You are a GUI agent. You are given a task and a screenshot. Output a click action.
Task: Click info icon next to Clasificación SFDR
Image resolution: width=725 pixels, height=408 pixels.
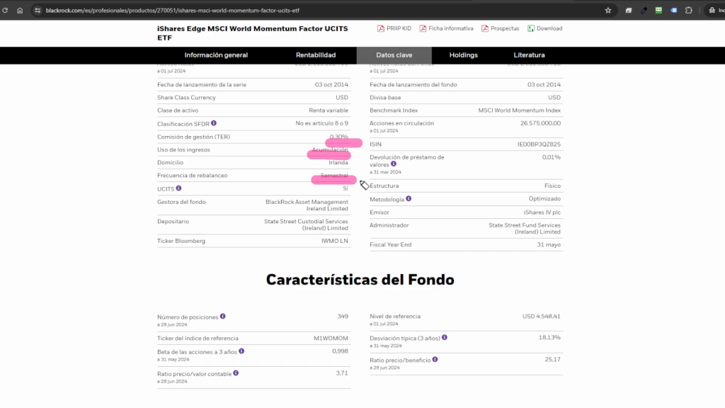point(214,123)
